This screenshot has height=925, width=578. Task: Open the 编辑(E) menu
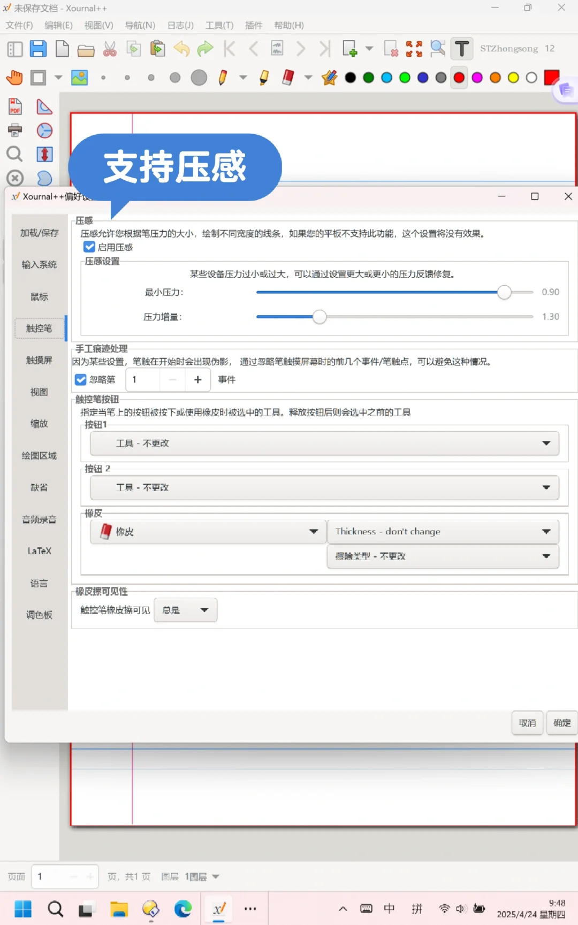58,25
